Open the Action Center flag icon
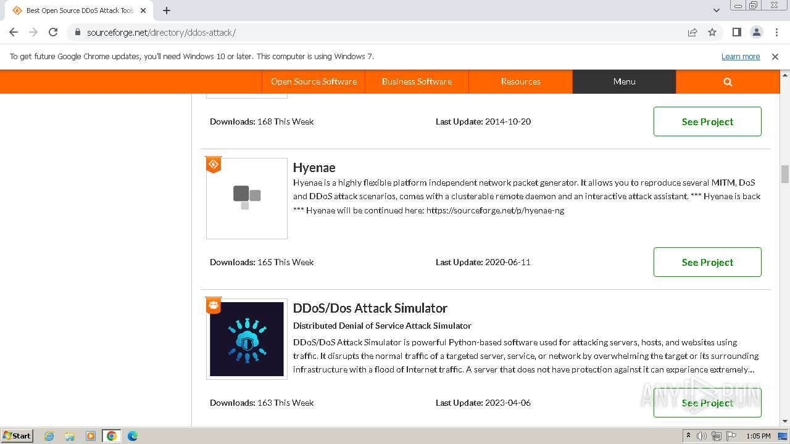 coord(731,436)
